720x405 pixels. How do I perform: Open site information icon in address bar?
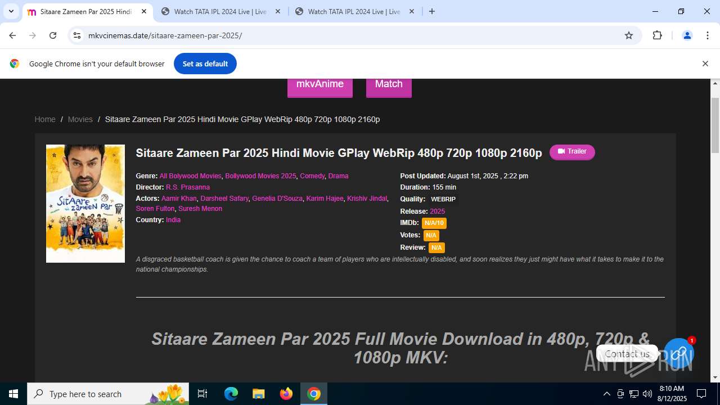click(x=77, y=35)
